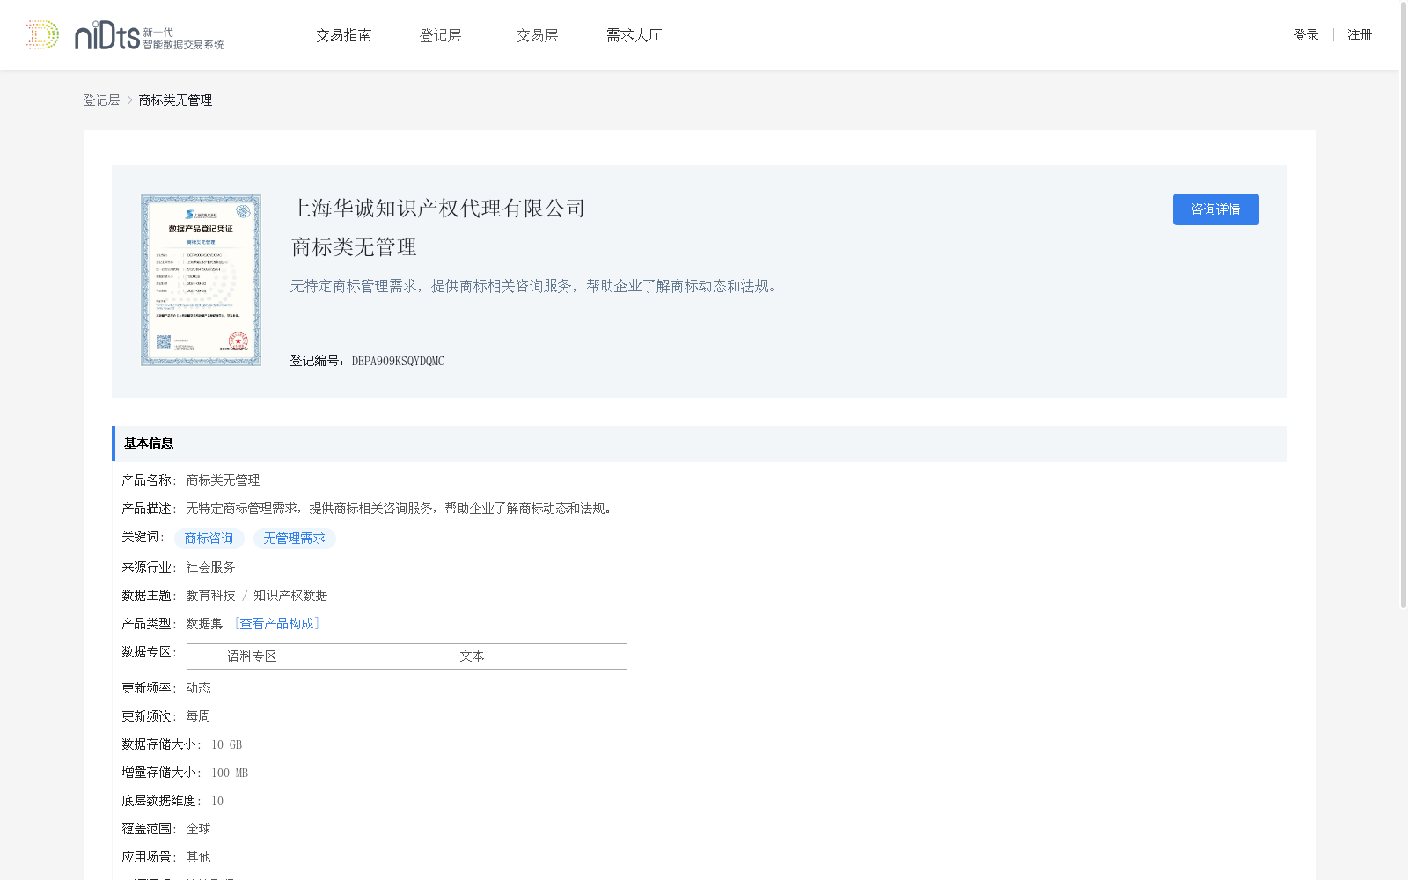1408x880 pixels.
Task: Click the 咨询详情 button
Action: pos(1215,209)
